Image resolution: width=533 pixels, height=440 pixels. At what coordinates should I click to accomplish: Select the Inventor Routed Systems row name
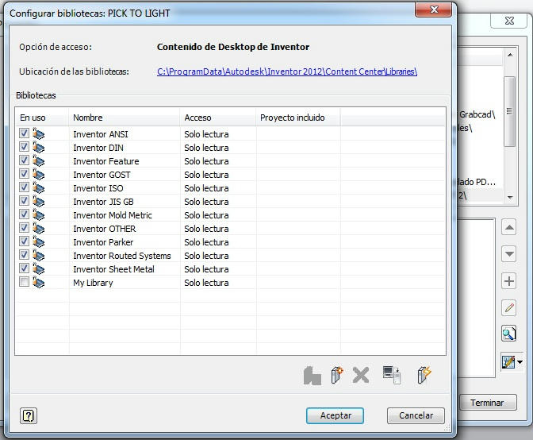(122, 256)
